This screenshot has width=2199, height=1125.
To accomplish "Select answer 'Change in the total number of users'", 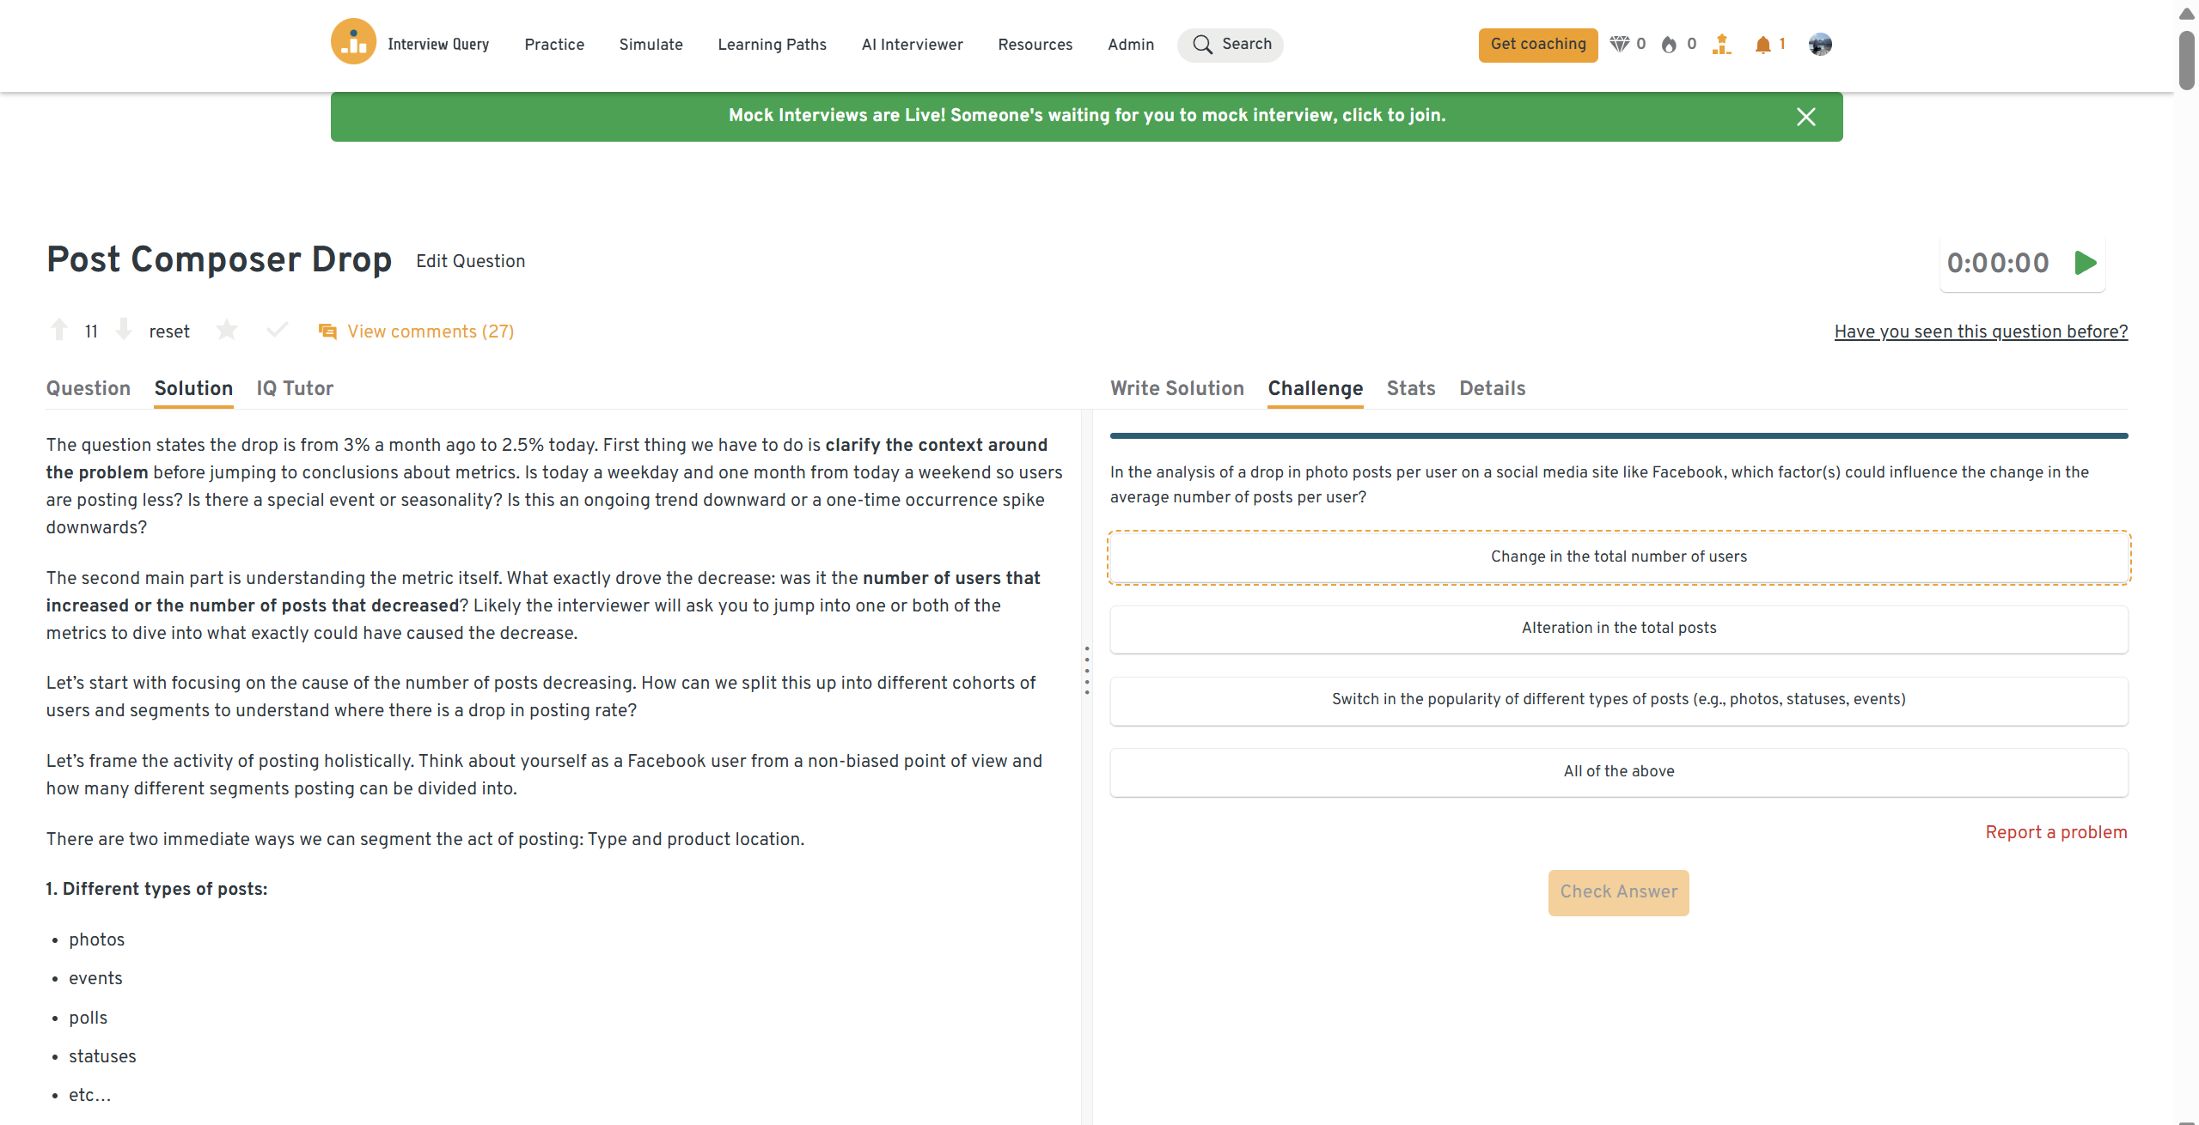I will click(x=1618, y=556).
